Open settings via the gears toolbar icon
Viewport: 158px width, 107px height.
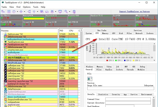point(3,12)
